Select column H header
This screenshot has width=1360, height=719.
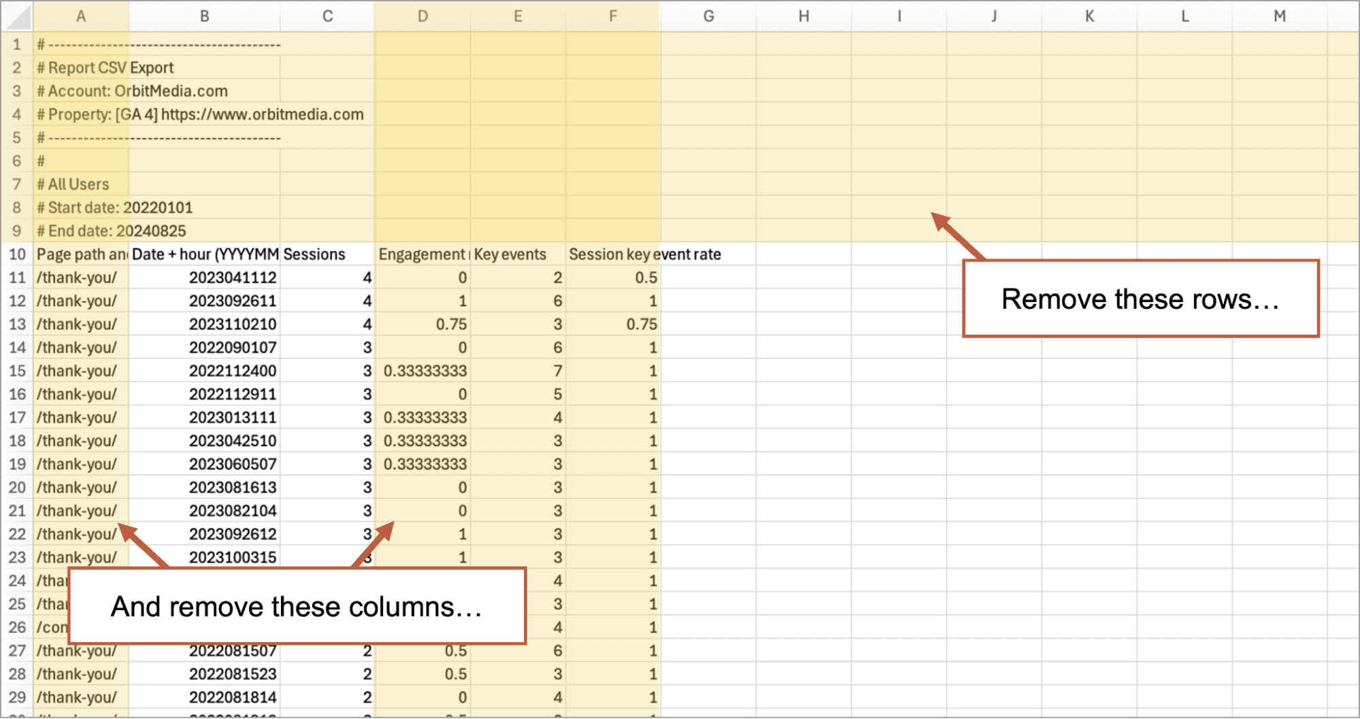click(803, 16)
